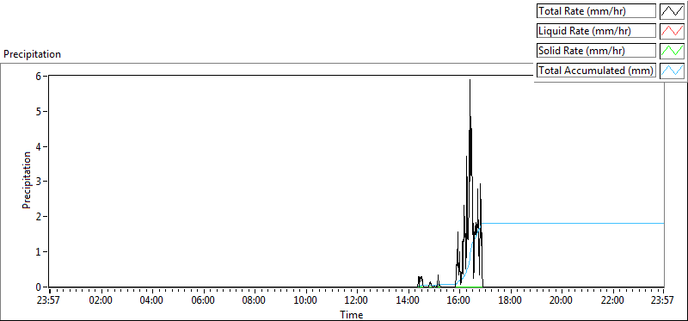The width and height of the screenshot is (688, 321).
Task: Select the Liquid Rate (mm/hr) legend label
Action: (x=596, y=31)
